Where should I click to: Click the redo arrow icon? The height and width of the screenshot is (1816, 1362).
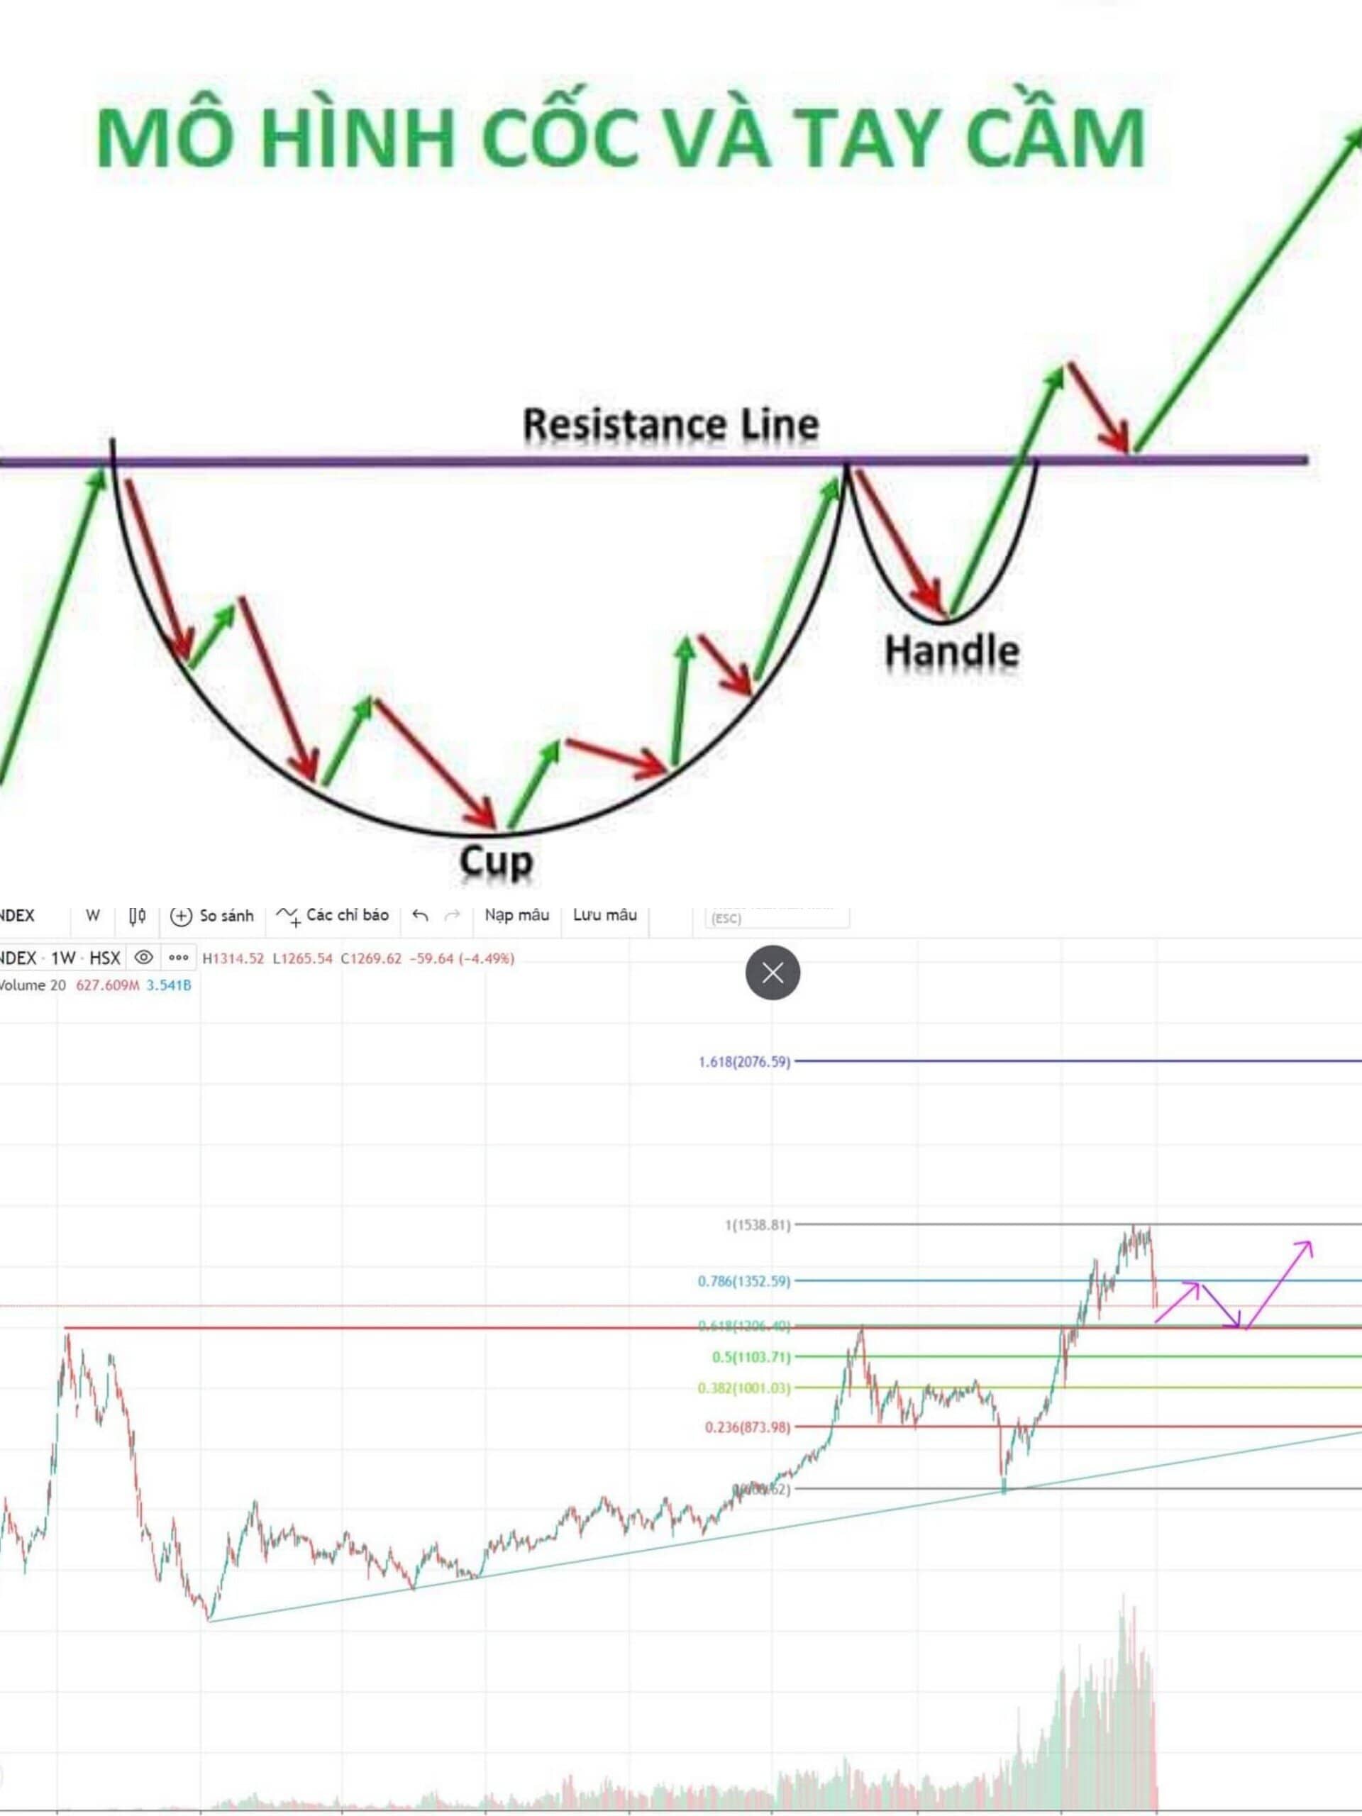453,915
